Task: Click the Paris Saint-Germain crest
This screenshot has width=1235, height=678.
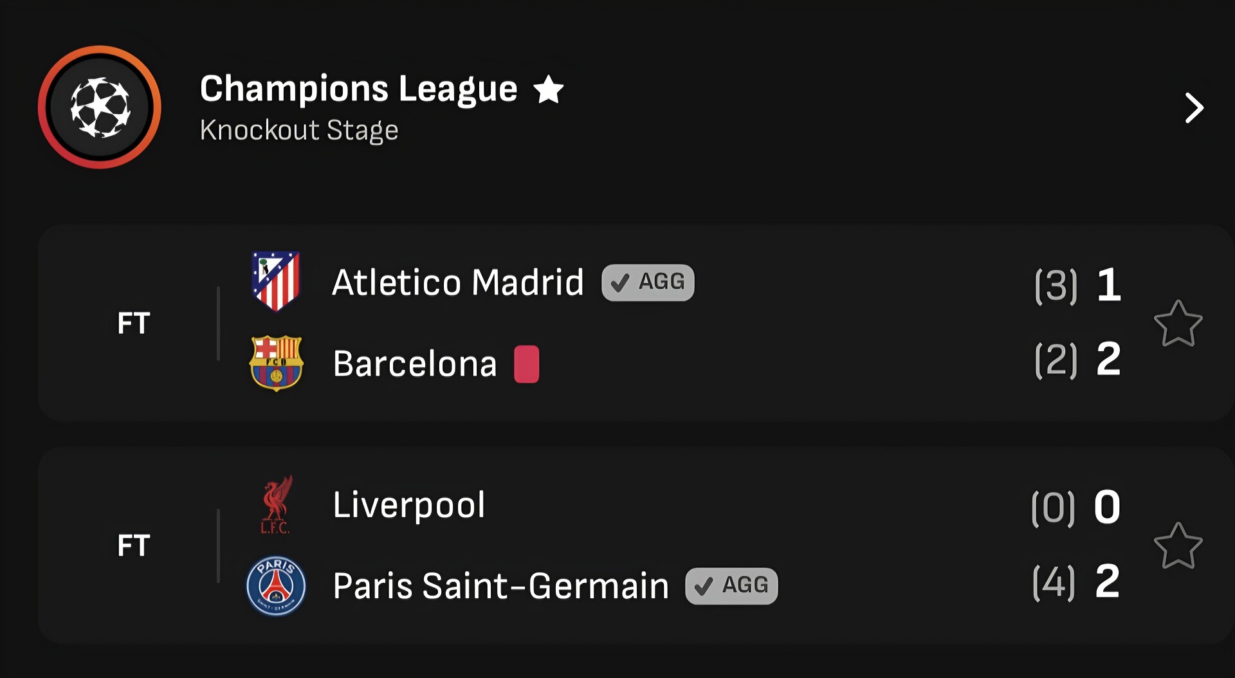Action: tap(276, 586)
